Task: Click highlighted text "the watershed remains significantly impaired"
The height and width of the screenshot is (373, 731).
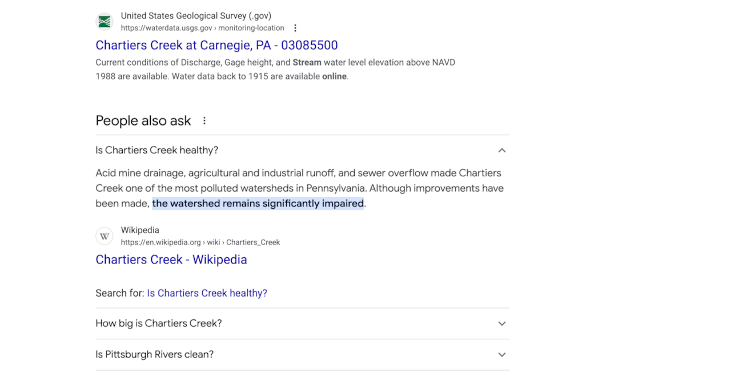Action: coord(258,204)
